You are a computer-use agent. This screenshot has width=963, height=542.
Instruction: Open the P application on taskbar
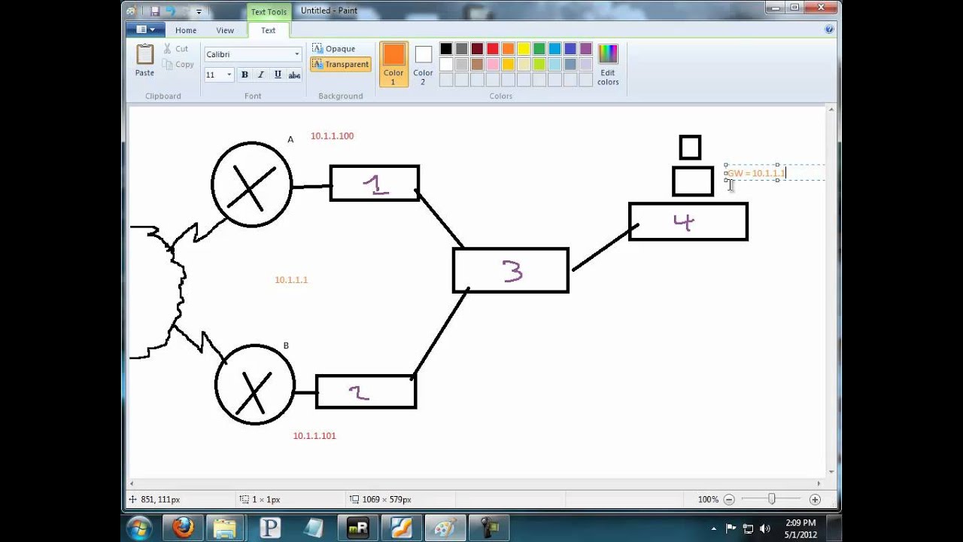[269, 528]
